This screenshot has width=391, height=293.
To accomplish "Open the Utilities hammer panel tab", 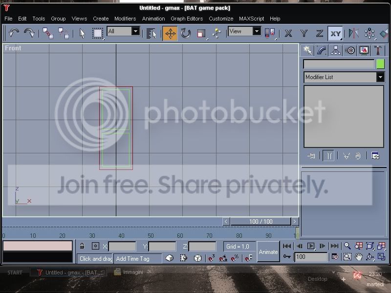I will (378, 51).
